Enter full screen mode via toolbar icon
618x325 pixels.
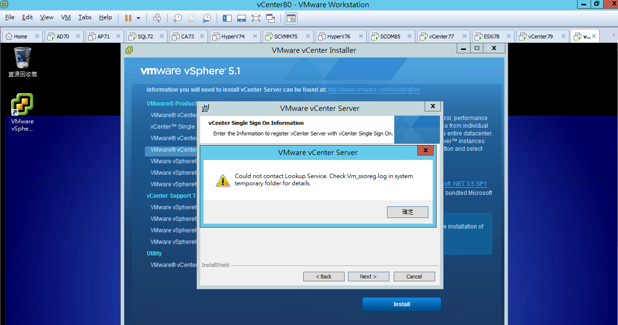[256, 18]
